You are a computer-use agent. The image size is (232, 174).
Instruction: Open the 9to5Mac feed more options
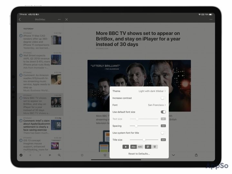[x=59, y=20]
